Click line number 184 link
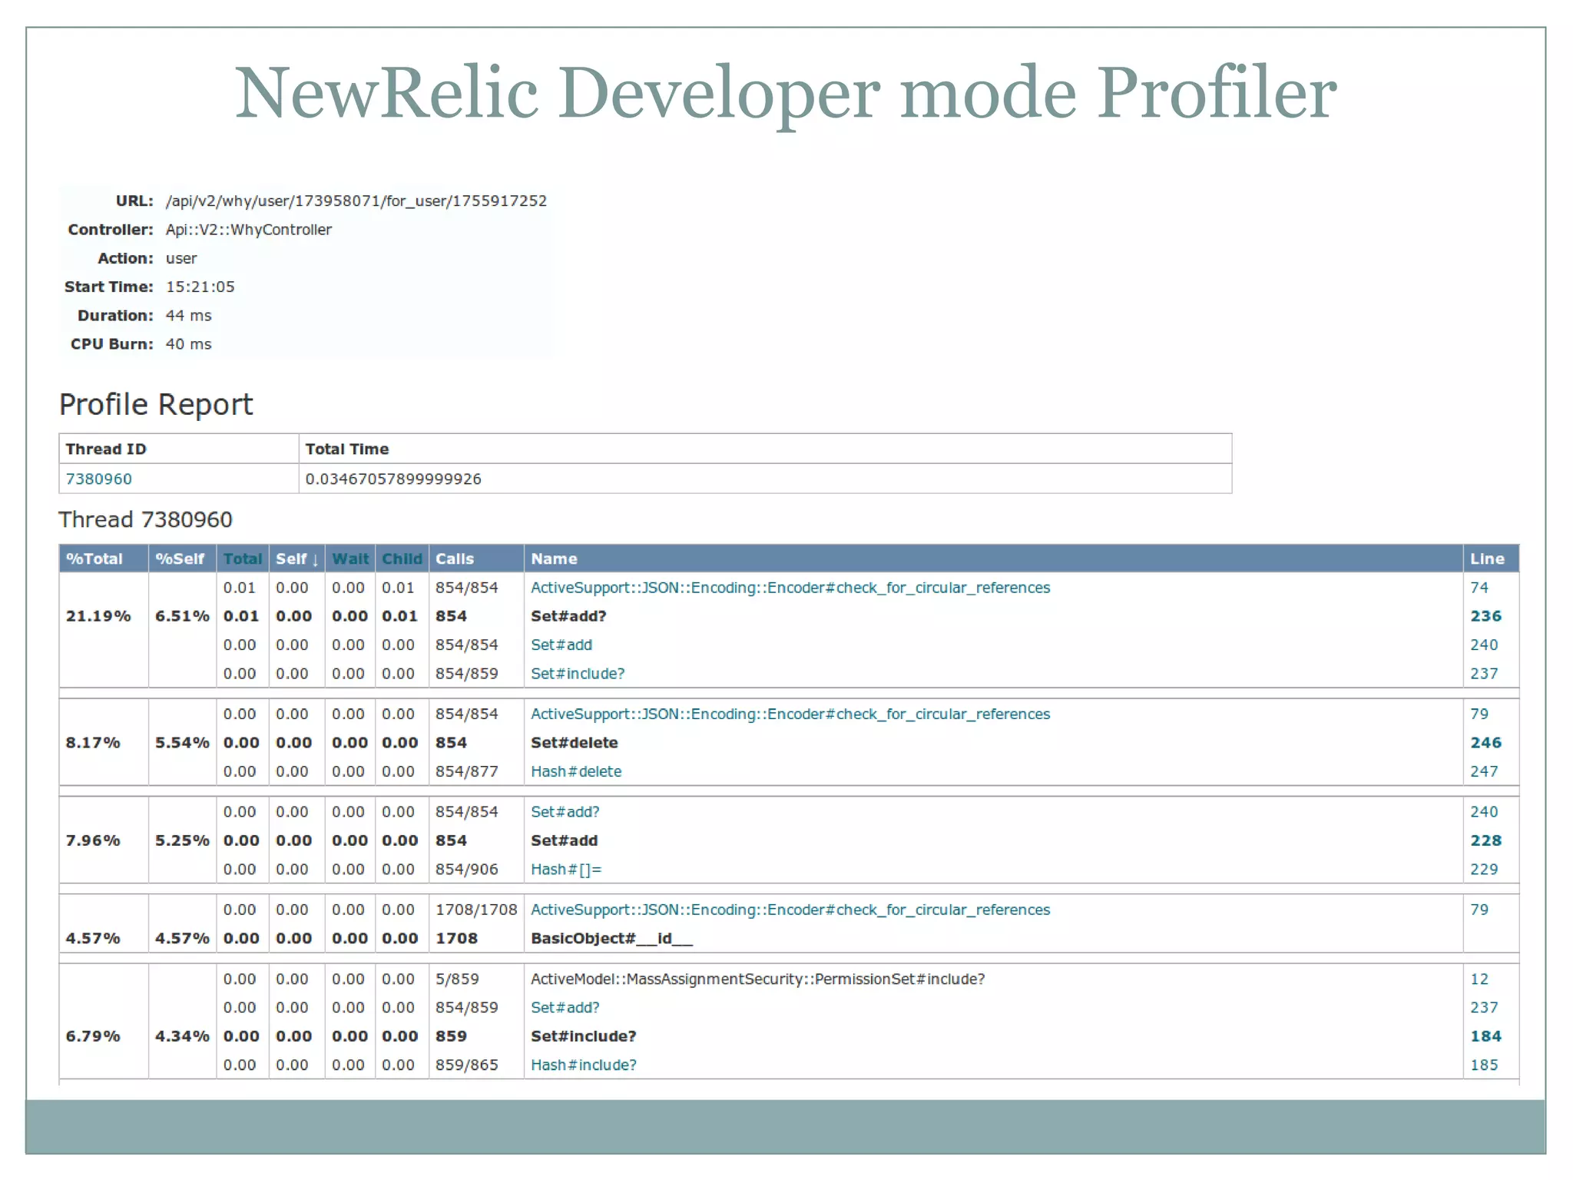Image resolution: width=1573 pixels, height=1180 pixels. click(x=1485, y=1036)
